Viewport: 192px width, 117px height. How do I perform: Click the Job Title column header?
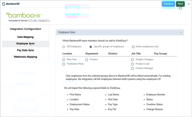[136, 53]
